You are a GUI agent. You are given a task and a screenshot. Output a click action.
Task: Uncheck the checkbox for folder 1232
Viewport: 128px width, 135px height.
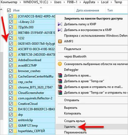click(11, 38)
